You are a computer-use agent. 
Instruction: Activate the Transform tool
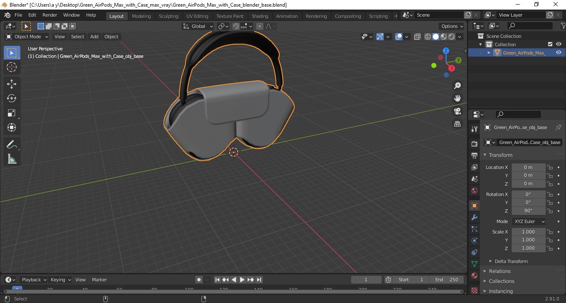(12, 127)
